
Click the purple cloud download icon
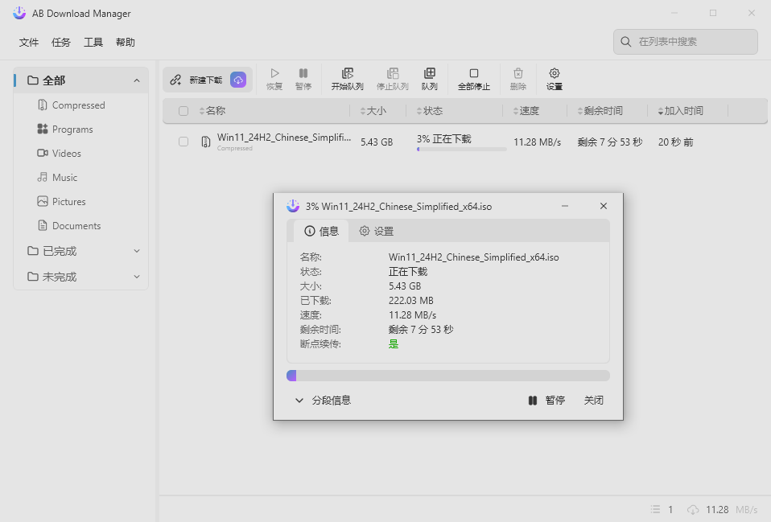238,80
